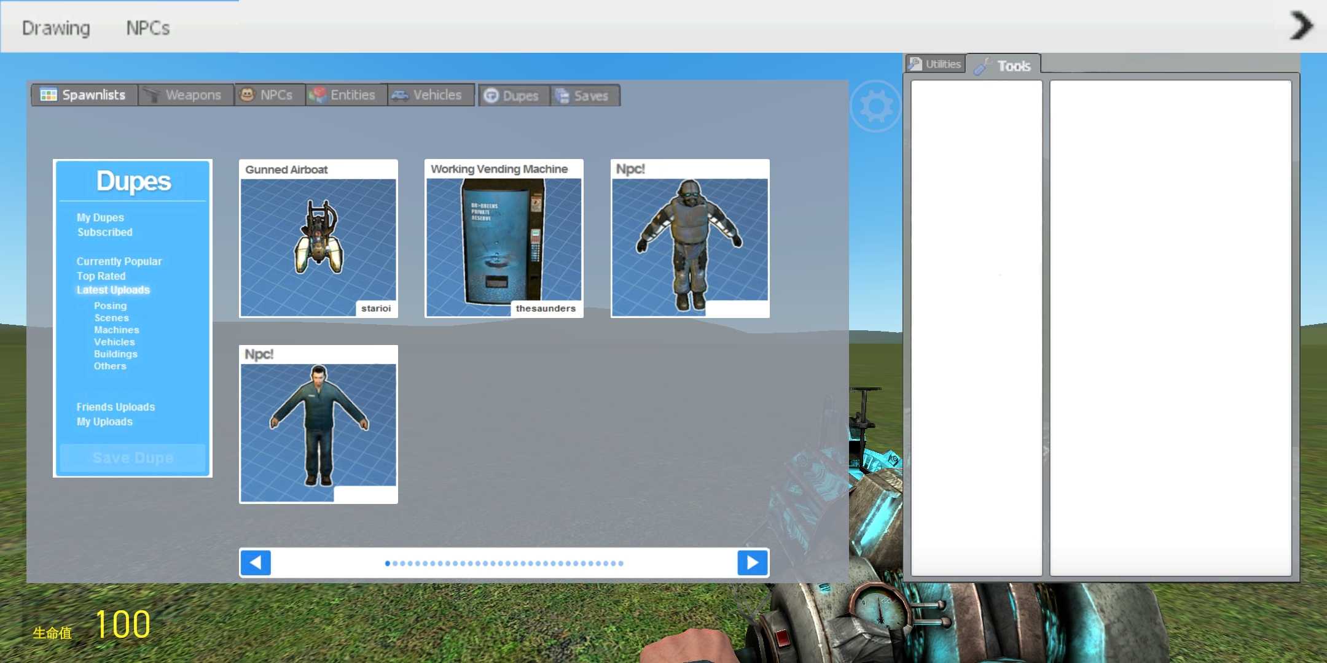Click the Dupes sidebar heading
1327x663 pixels.
click(x=133, y=181)
